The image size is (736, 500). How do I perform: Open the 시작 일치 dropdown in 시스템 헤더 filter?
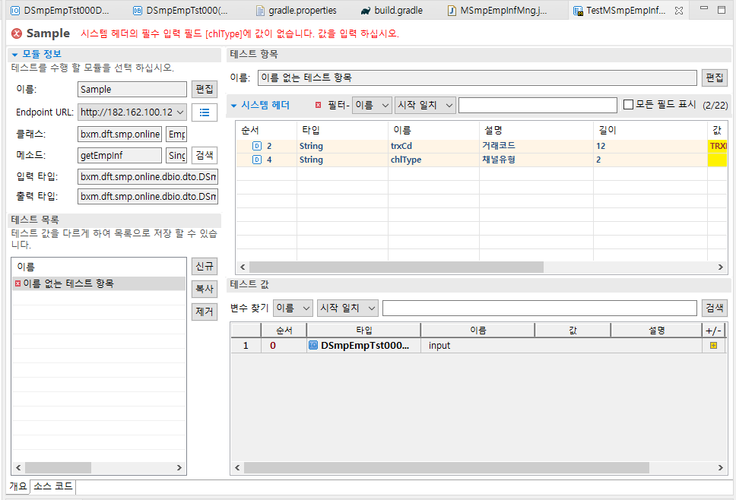pyautogui.click(x=425, y=104)
